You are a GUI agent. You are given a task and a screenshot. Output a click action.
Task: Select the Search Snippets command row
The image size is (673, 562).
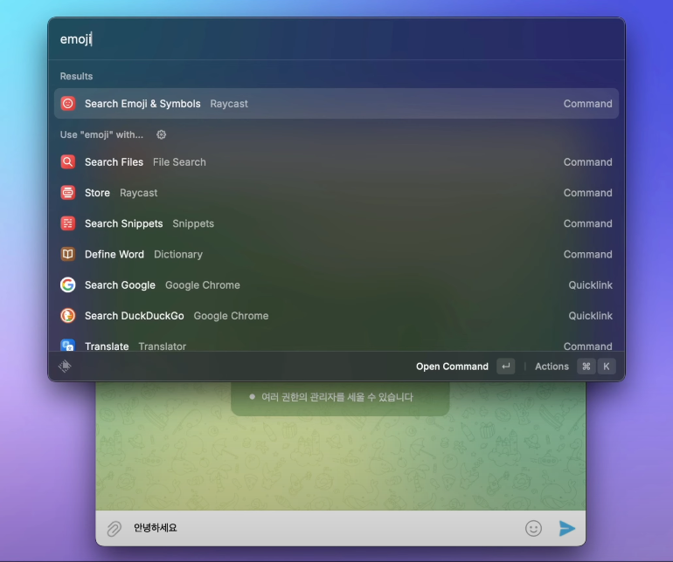pos(336,223)
